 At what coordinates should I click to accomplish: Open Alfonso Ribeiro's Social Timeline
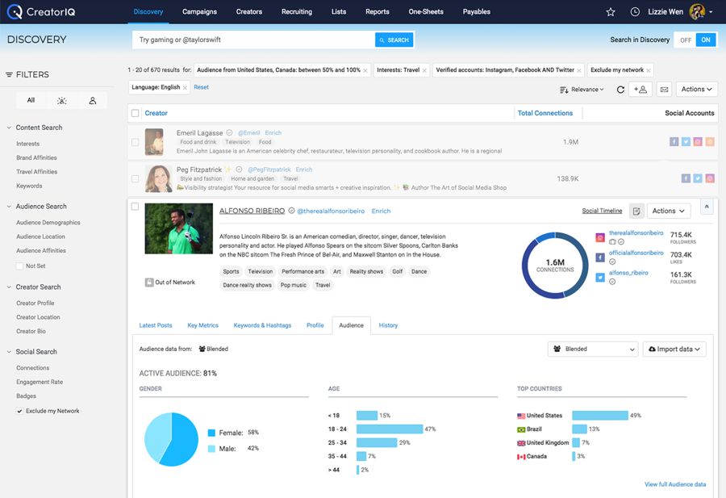point(602,211)
